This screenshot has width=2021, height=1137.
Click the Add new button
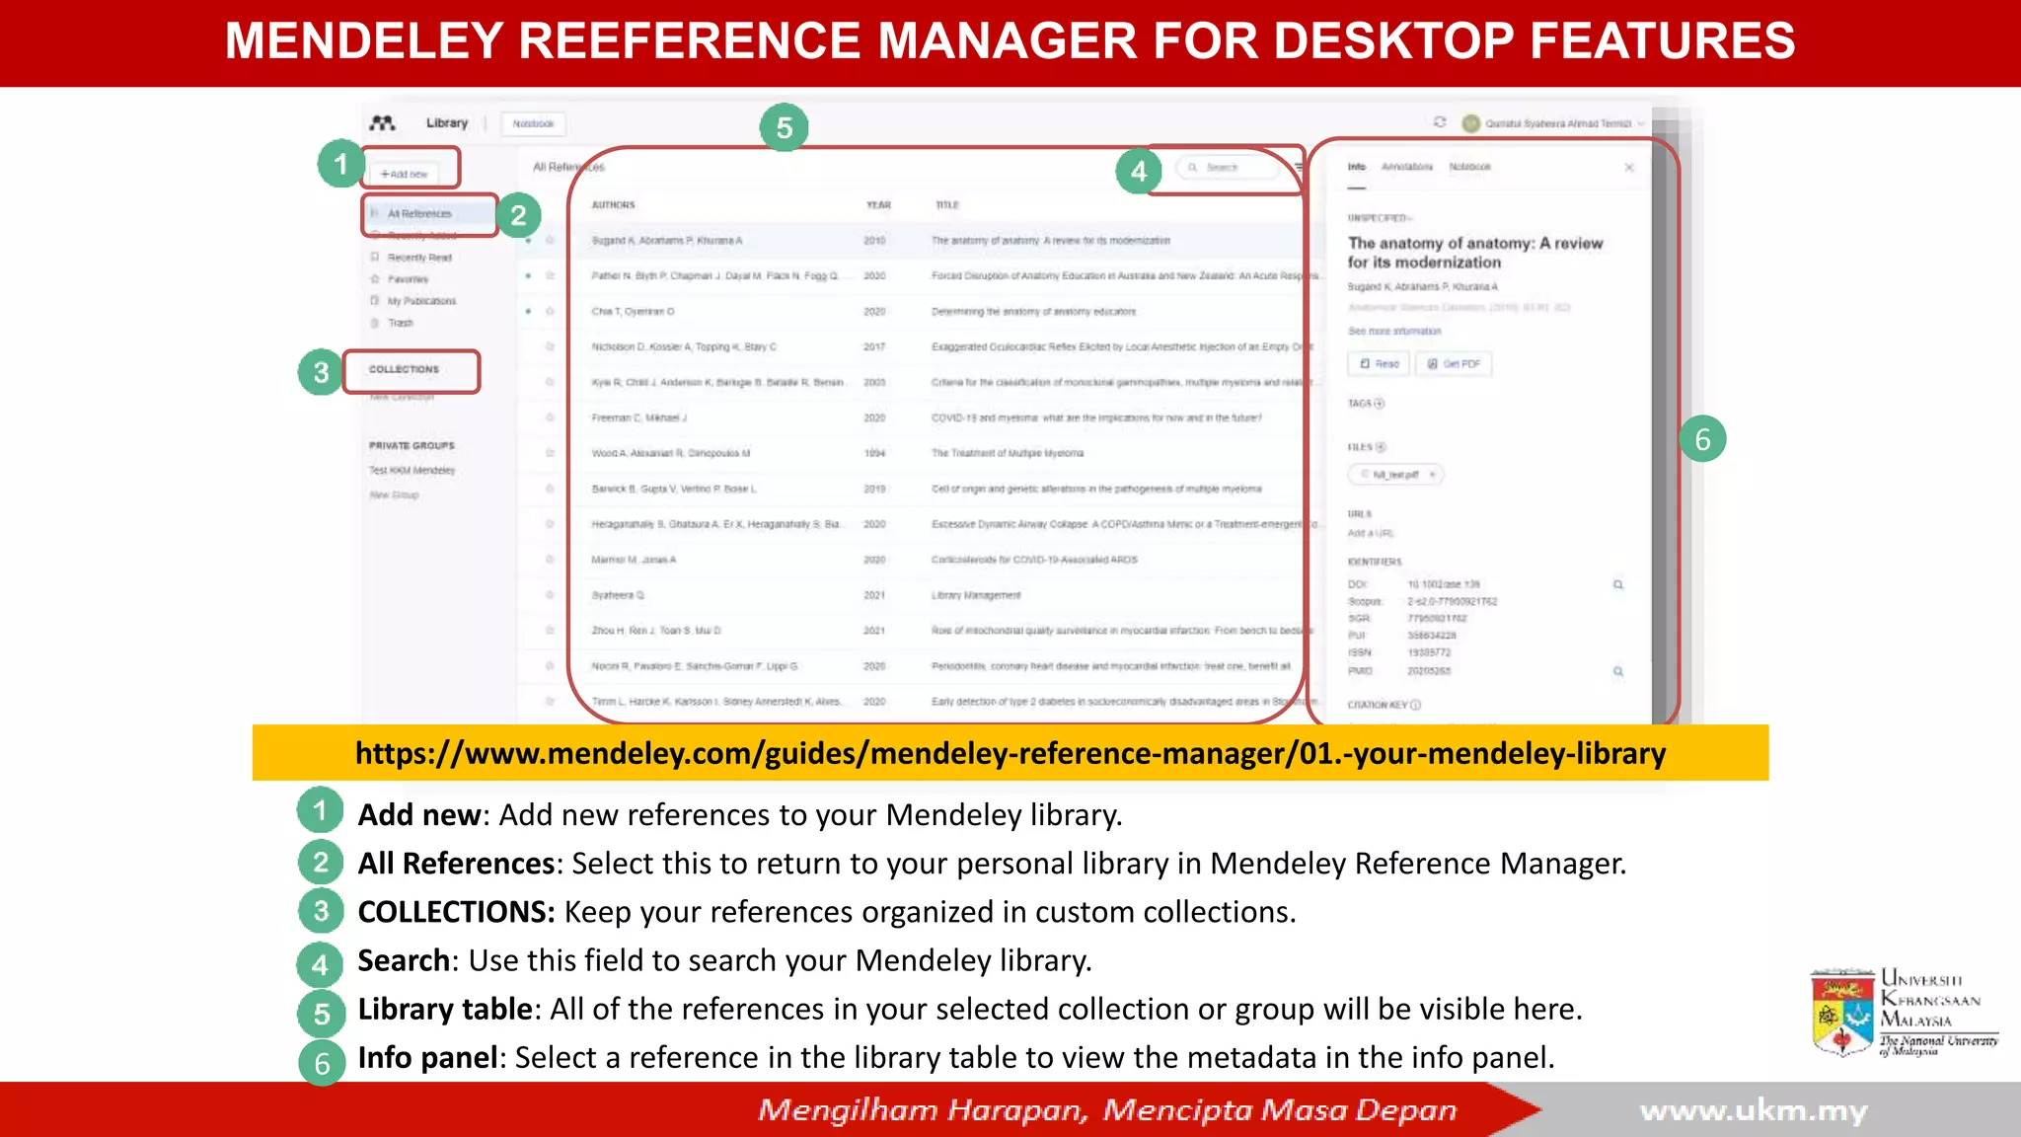click(405, 174)
